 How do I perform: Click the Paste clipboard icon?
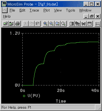click(x=37, y=24)
